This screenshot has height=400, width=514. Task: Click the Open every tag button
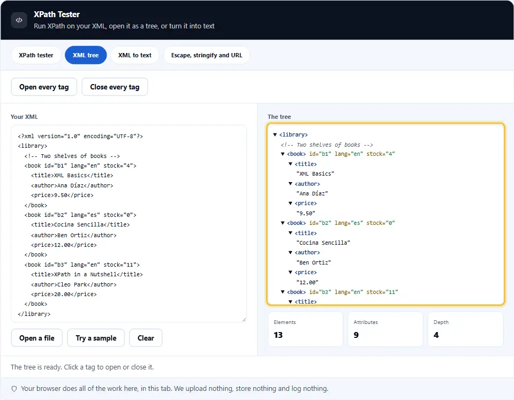coord(44,87)
